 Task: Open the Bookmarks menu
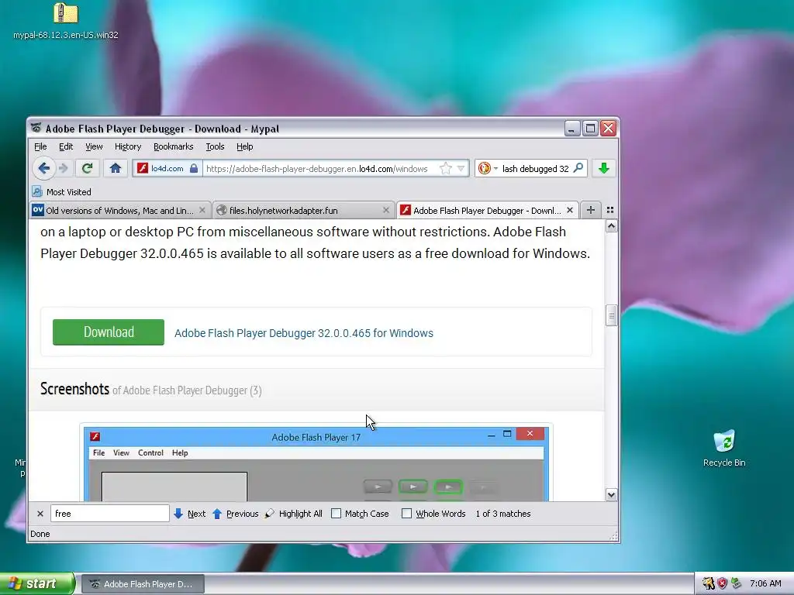tap(173, 146)
